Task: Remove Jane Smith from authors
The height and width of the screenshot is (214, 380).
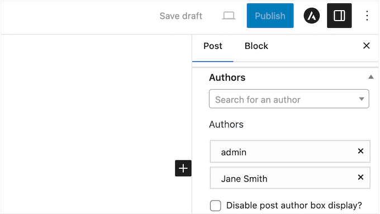Action: (x=360, y=177)
